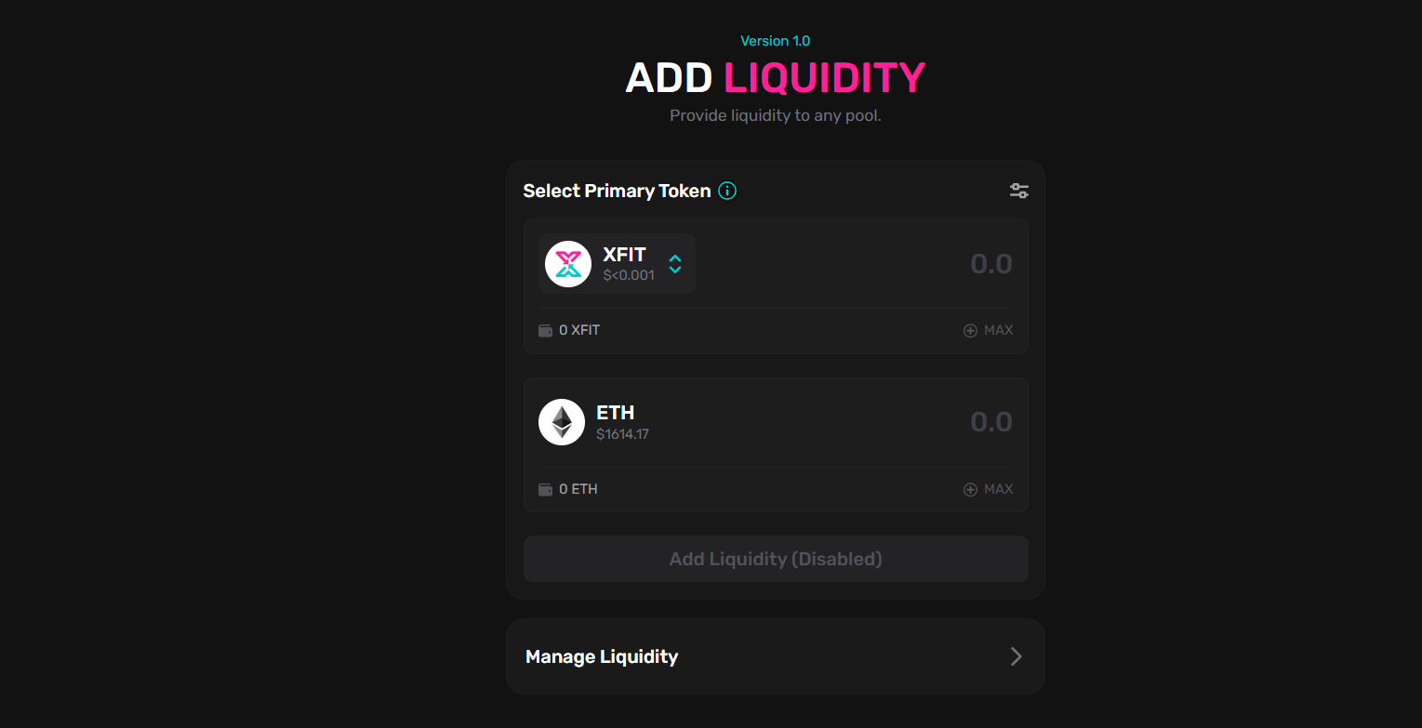Open the XFIT token selector dropdown
This screenshot has width=1422, height=728.
click(617, 264)
